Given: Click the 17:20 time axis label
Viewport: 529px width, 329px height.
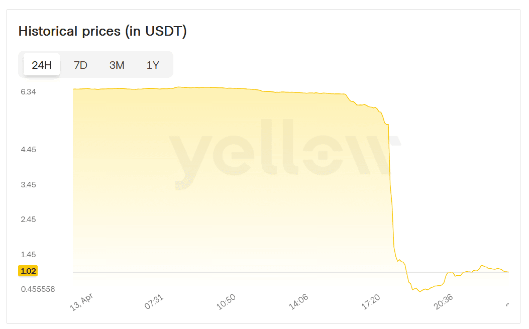Looking at the screenshot, I should 371,302.
